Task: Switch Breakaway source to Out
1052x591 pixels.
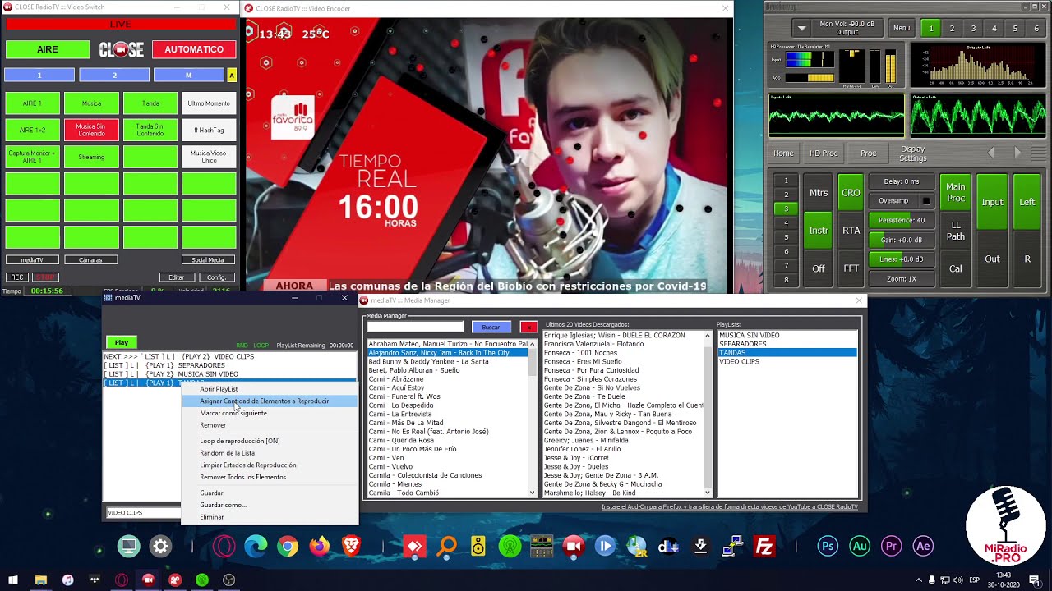Action: coord(992,259)
